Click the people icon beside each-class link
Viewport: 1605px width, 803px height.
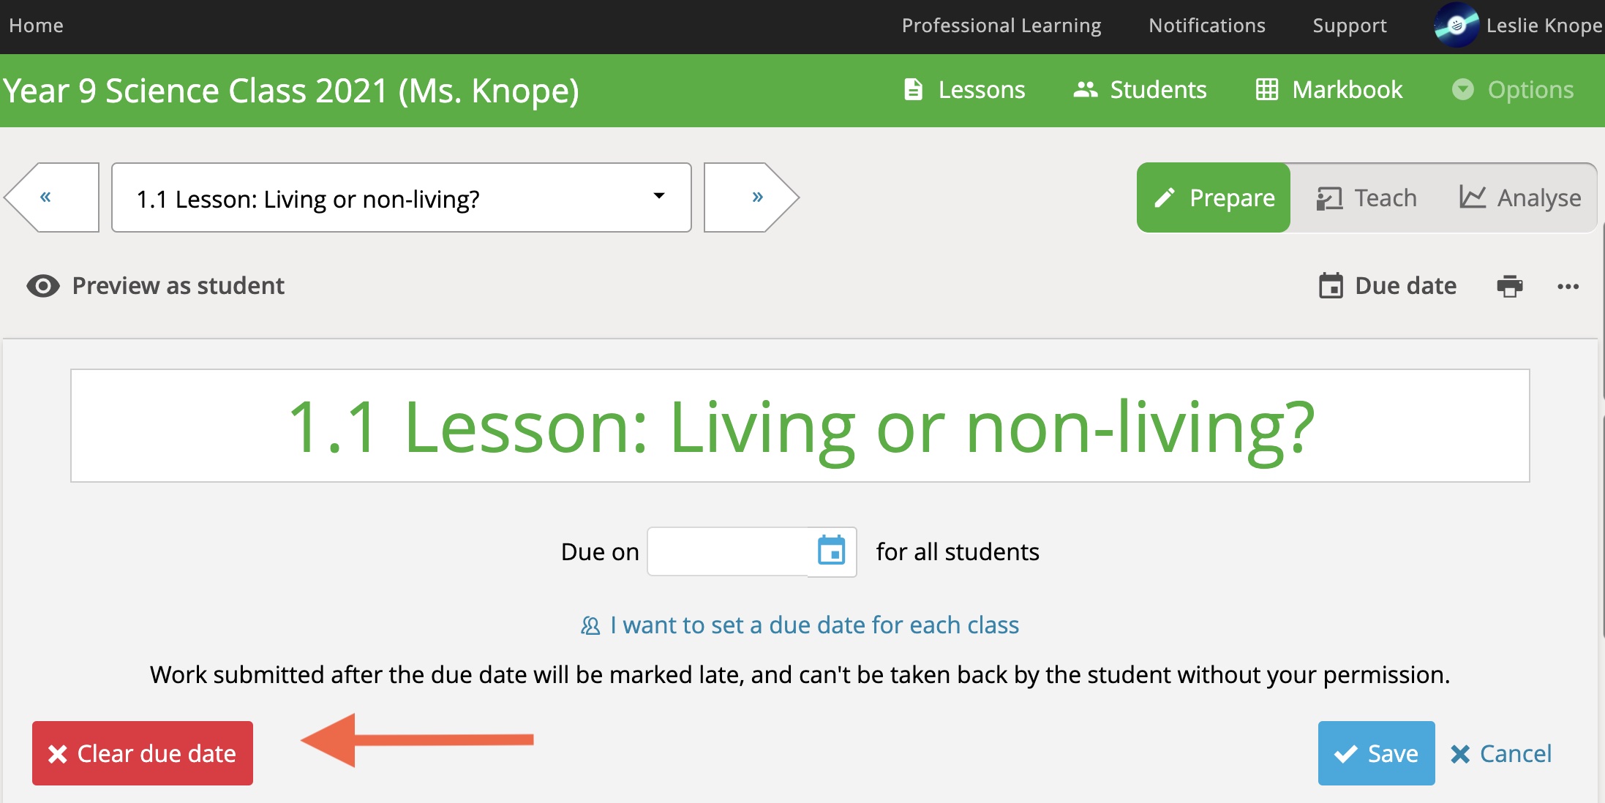pos(590,626)
